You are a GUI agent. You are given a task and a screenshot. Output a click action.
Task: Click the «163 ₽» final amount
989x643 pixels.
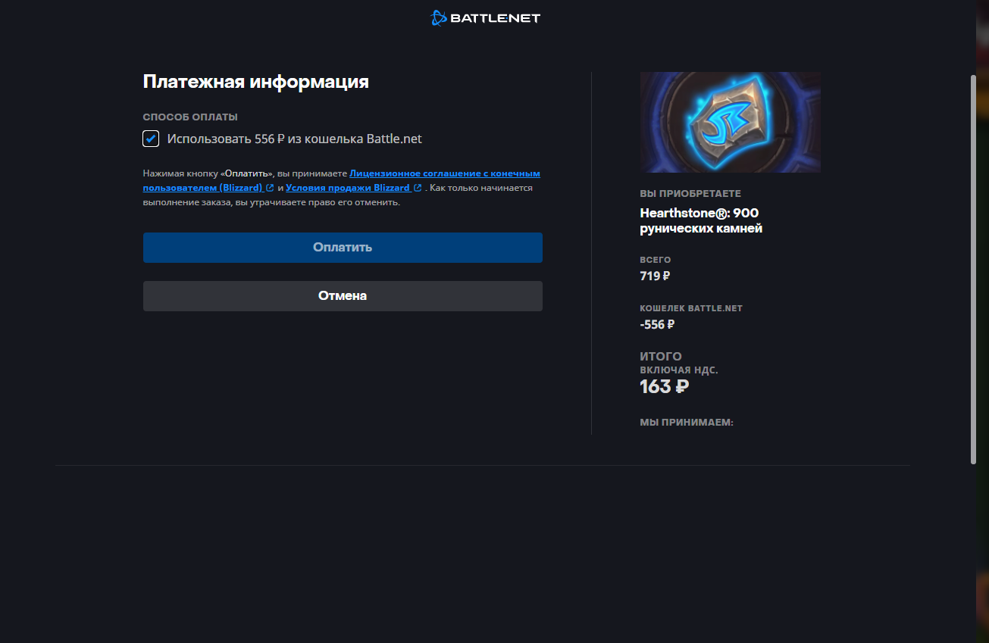[x=665, y=386]
